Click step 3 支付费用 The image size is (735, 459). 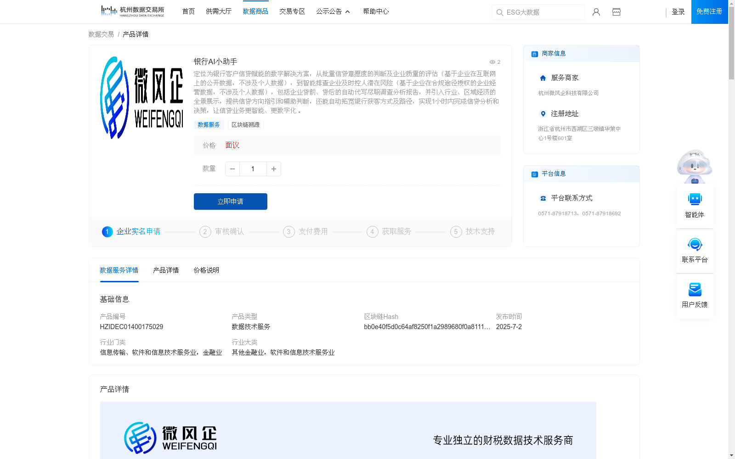305,232
